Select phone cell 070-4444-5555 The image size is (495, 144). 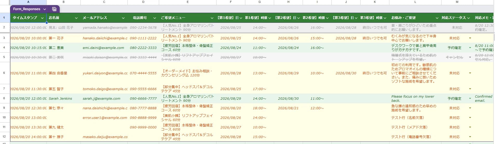[x=143, y=73]
